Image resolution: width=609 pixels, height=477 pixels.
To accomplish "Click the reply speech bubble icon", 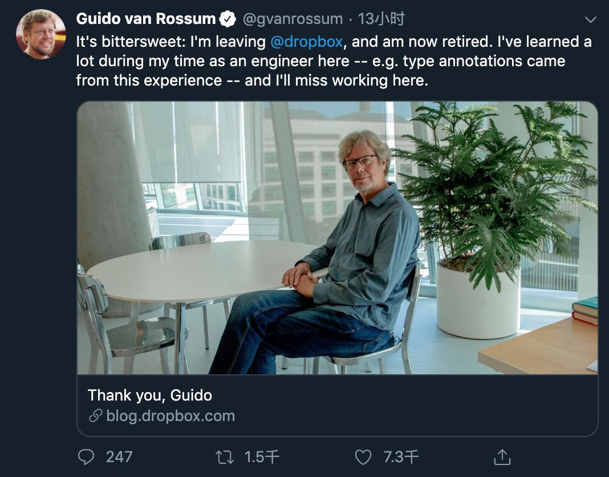I will click(86, 456).
